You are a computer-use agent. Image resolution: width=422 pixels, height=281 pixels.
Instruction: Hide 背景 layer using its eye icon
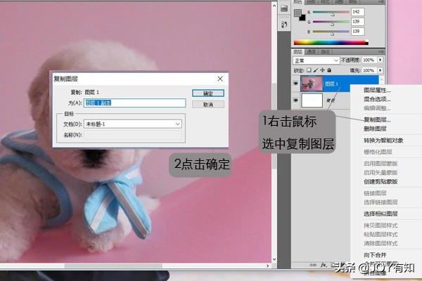295,100
